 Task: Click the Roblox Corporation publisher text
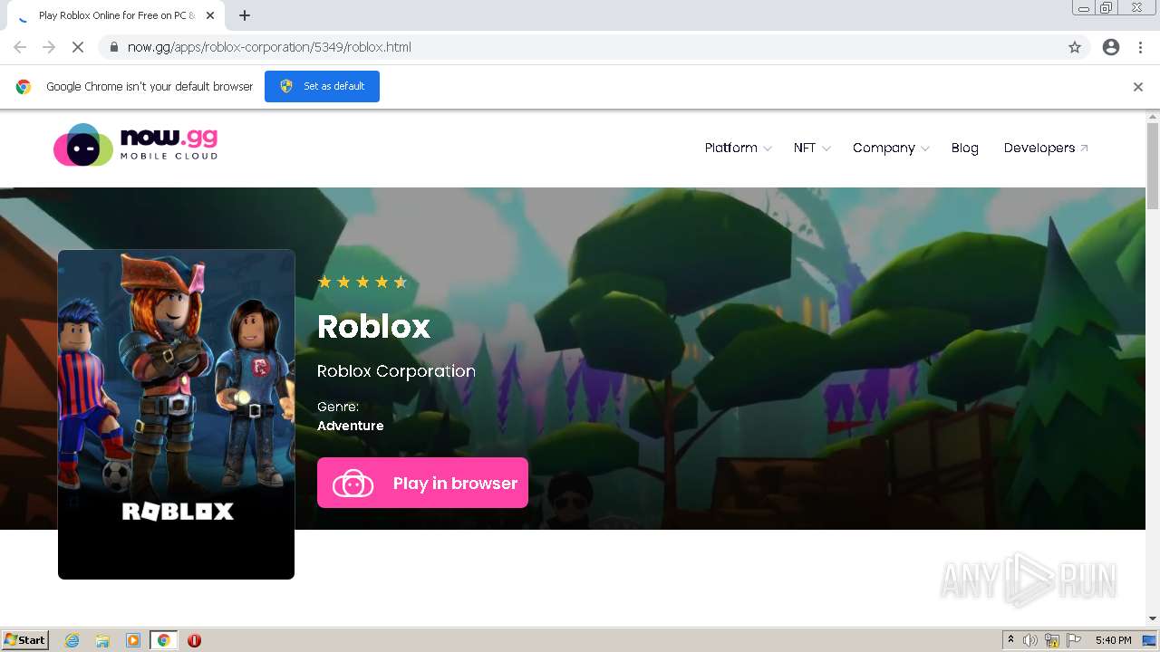point(396,371)
